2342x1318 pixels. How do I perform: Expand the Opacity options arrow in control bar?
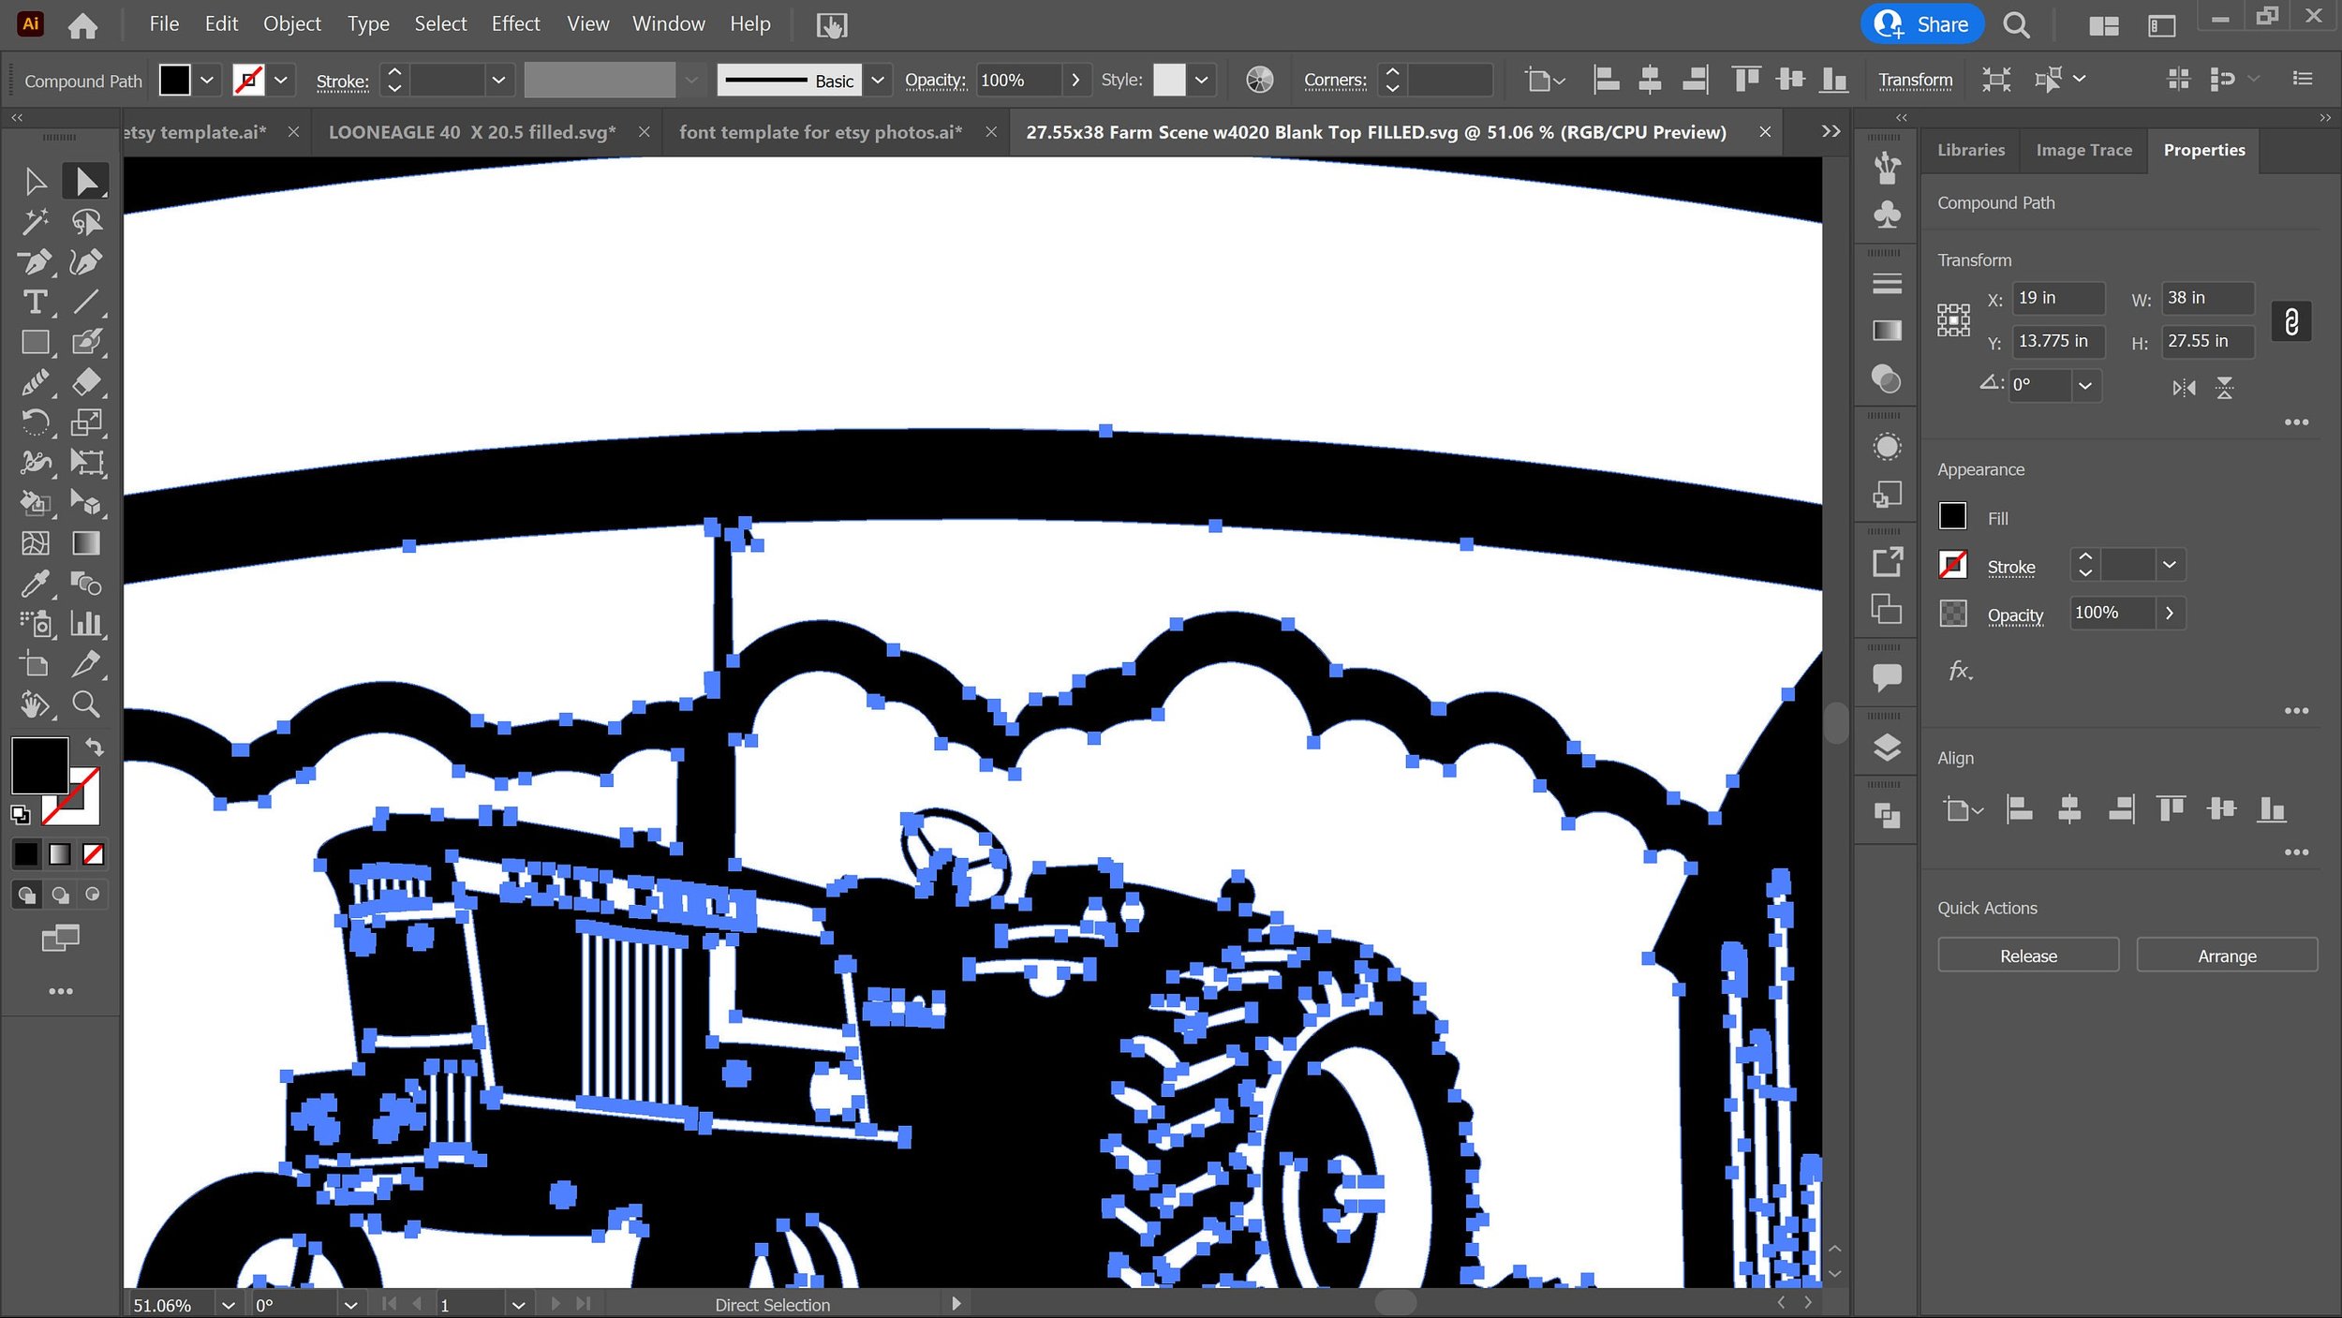[1075, 80]
